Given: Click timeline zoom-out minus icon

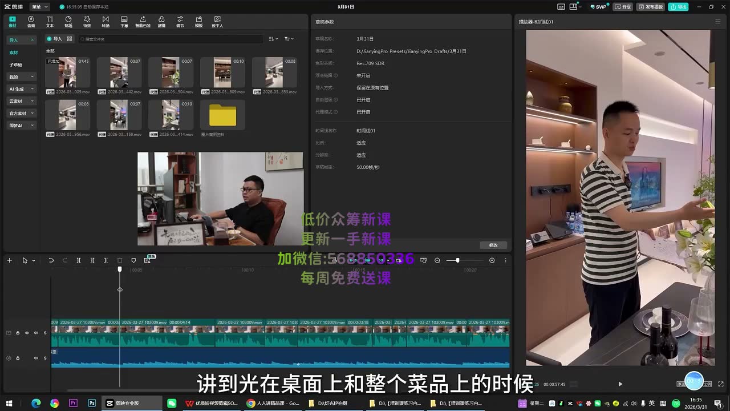Looking at the screenshot, I should pyautogui.click(x=437, y=260).
